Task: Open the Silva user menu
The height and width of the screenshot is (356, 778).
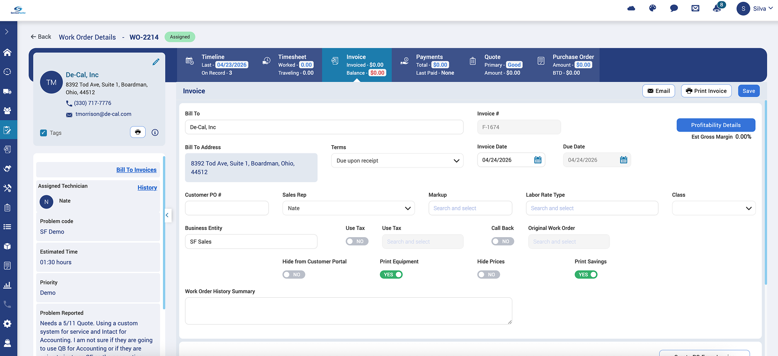Action: coord(755,9)
